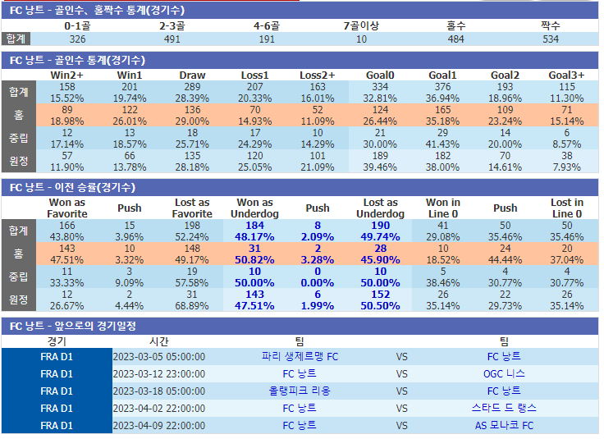Click the match time 2023-04-09 22:00:00
Screen dimensions: 604x439
[159, 426]
